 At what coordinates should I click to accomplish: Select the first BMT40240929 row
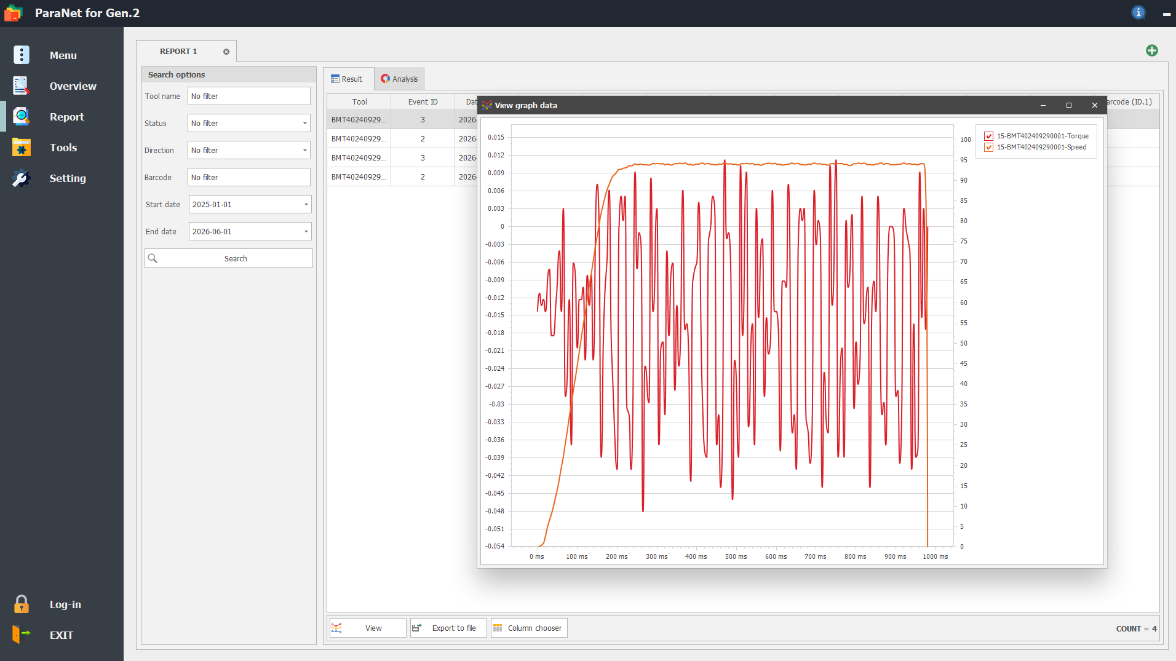[x=359, y=119]
